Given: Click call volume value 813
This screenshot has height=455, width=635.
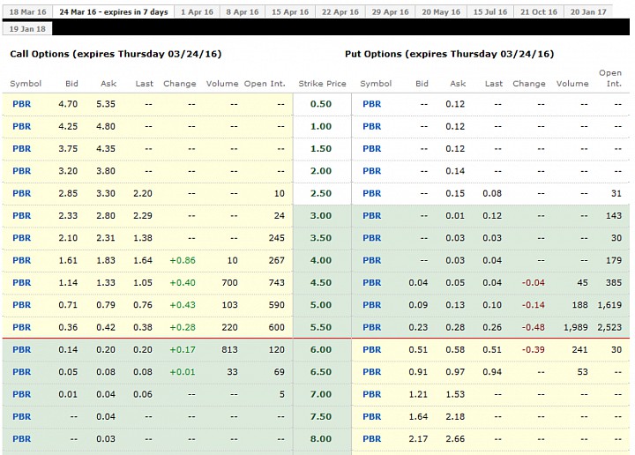Looking at the screenshot, I should 229,349.
